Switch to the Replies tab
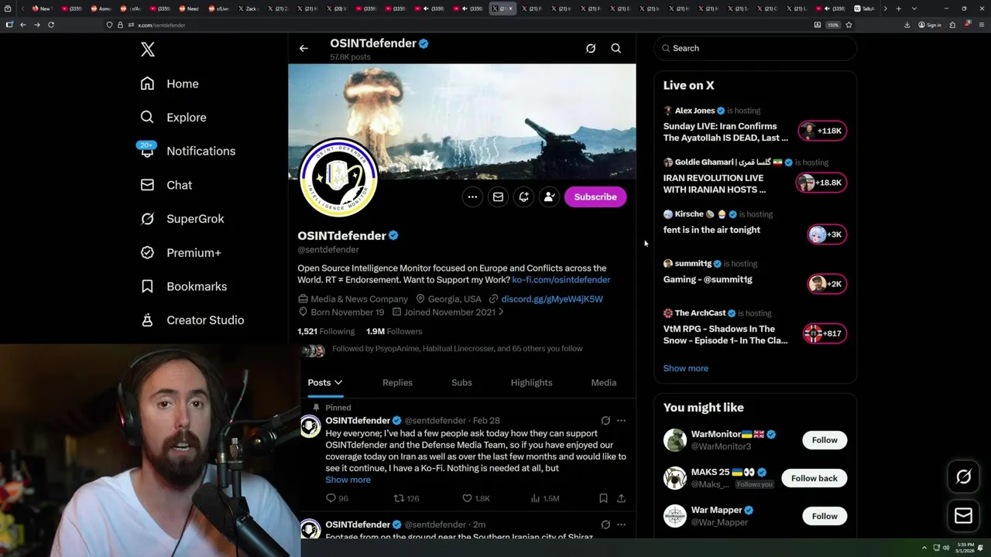This screenshot has width=991, height=557. coord(397,382)
